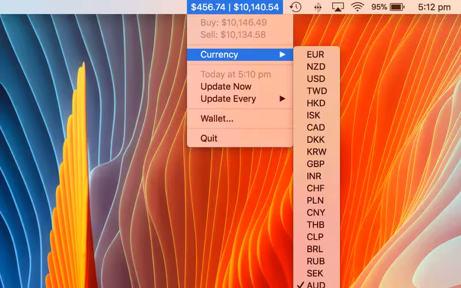Click the Bluetooth status icon

pos(317,7)
